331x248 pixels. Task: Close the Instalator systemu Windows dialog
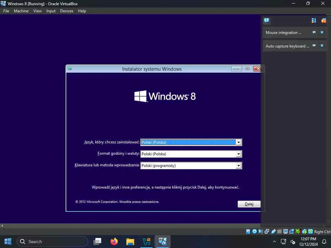(x=258, y=69)
